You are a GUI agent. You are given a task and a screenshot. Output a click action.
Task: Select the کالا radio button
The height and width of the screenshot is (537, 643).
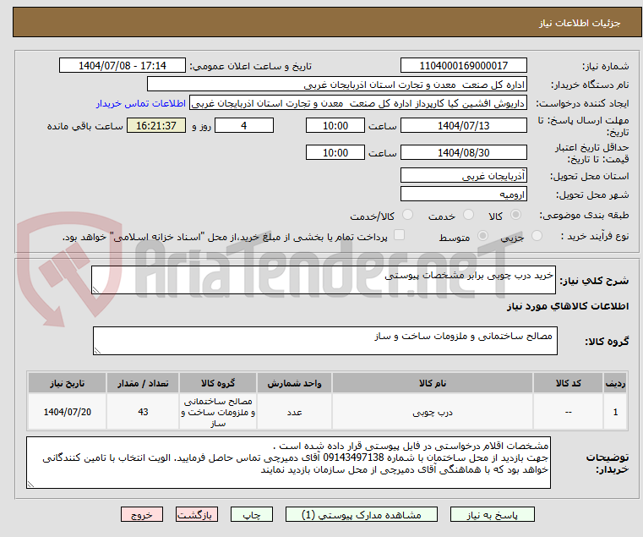coord(515,215)
